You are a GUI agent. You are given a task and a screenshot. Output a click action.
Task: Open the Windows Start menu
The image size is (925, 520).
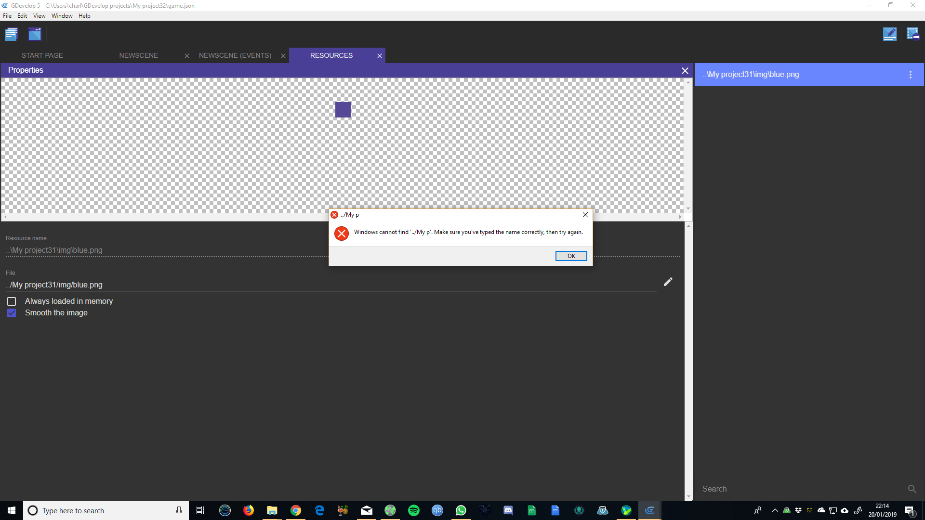click(x=12, y=510)
